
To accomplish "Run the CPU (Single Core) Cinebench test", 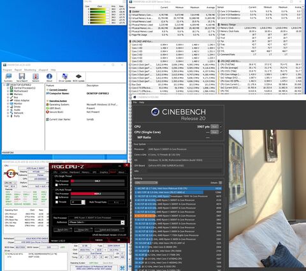I will point(214,132).
